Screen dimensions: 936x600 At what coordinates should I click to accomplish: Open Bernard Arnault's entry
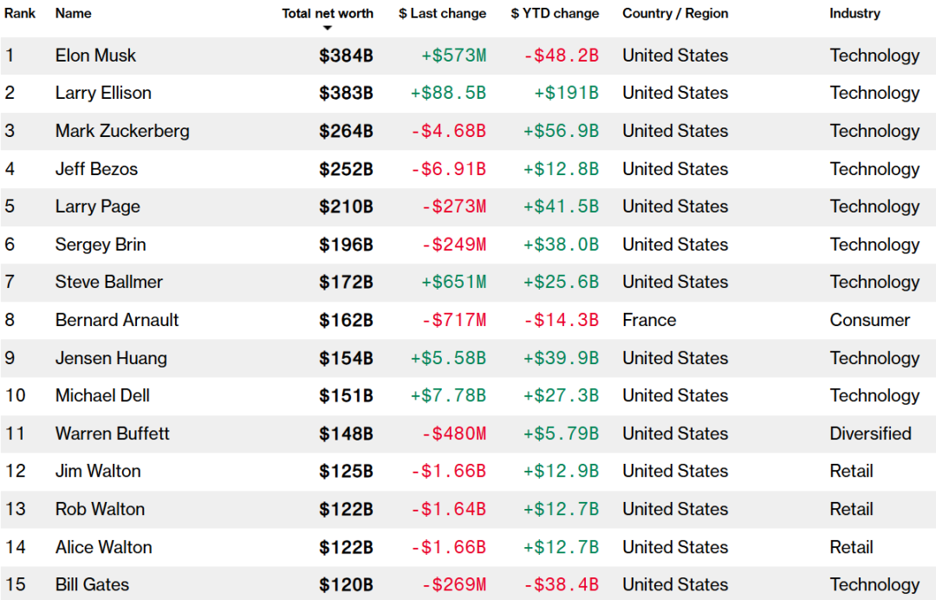pos(117,320)
